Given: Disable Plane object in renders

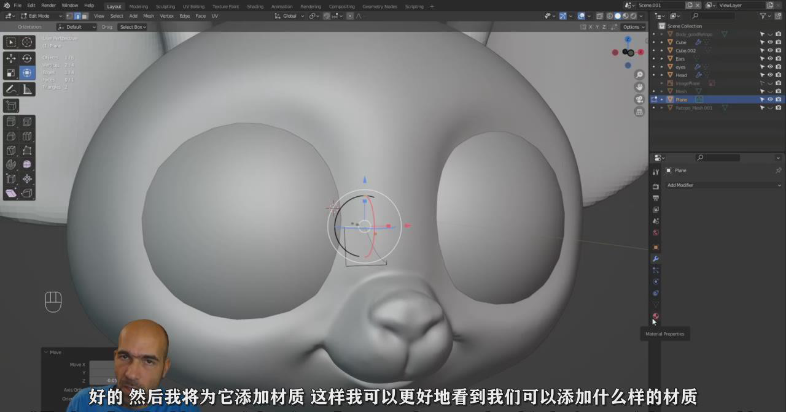Looking at the screenshot, I should pyautogui.click(x=778, y=99).
